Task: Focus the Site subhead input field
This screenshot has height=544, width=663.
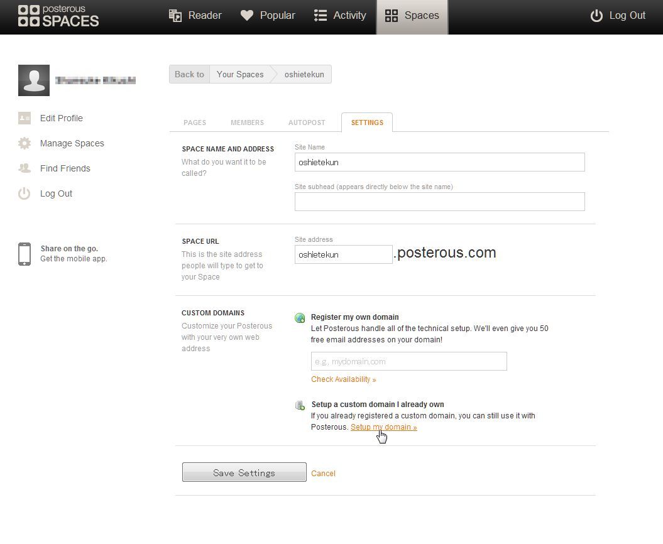Action: point(440,202)
